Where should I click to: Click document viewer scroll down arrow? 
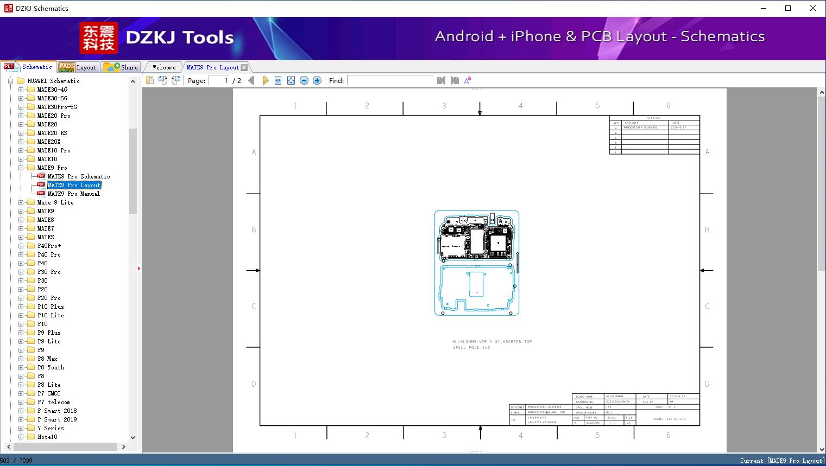tap(822, 449)
